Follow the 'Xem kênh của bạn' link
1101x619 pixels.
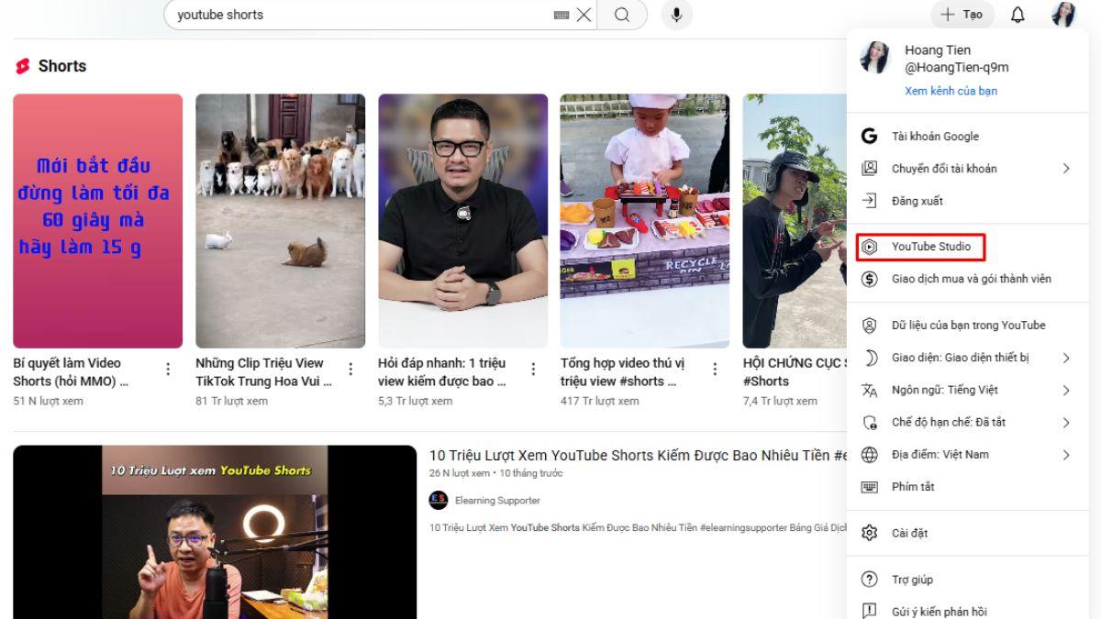951,91
